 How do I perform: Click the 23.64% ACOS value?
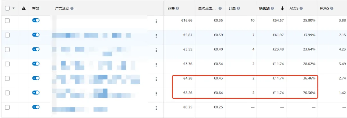coord(309,49)
